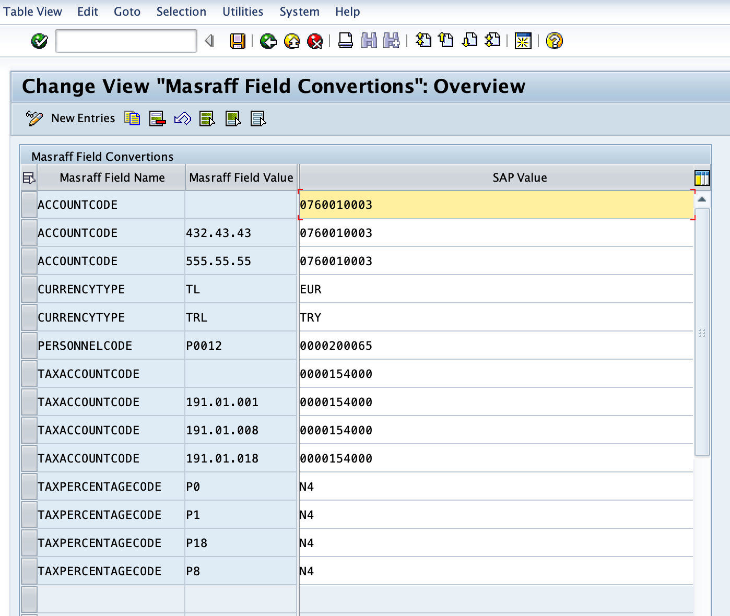This screenshot has width=730, height=616.
Task: Click the SAP Value field 0000200065
Action: 496,346
